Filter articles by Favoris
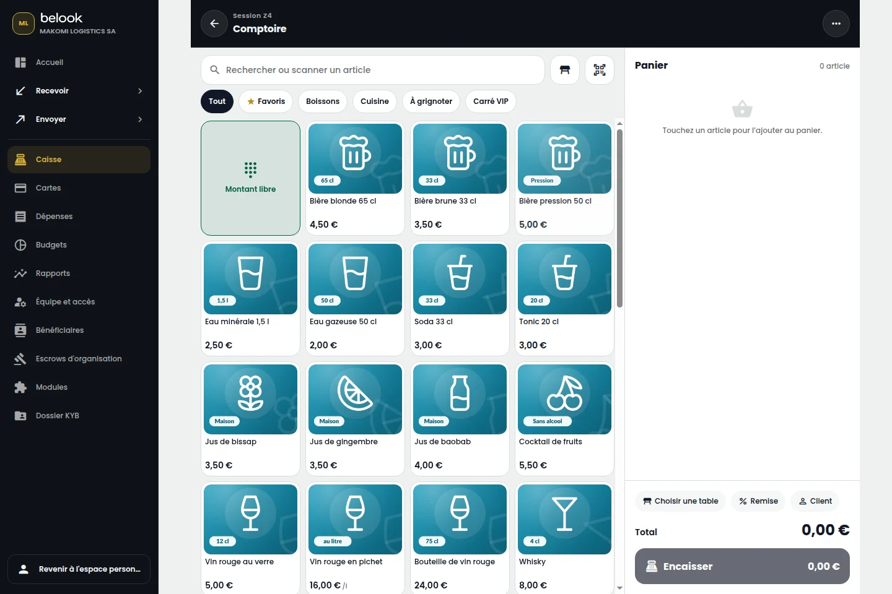The height and width of the screenshot is (594, 892). tap(266, 101)
